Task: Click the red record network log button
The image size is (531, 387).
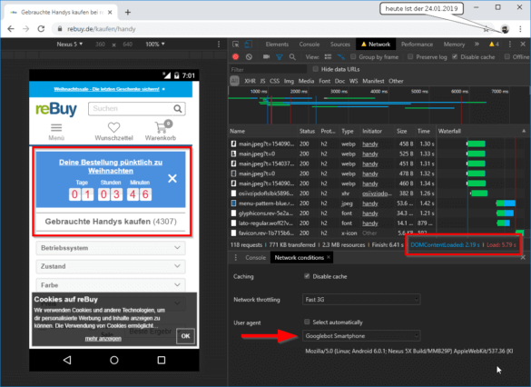Action: pos(236,57)
